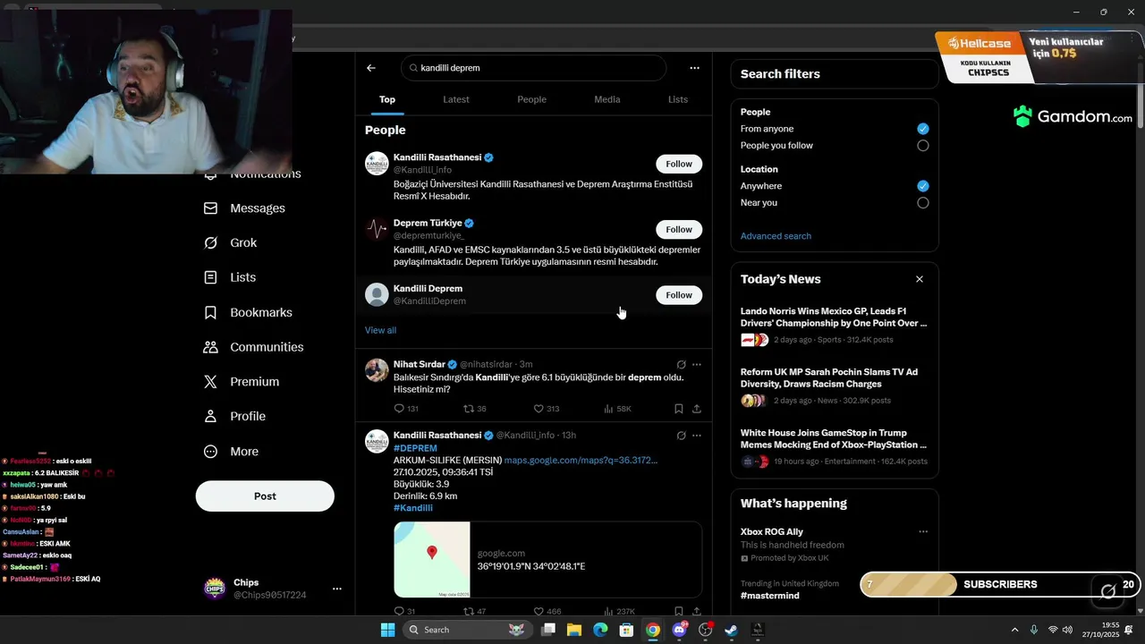Open more options for Xbox ROG Ally
Screen dimensions: 1145x644
pyautogui.click(x=923, y=531)
